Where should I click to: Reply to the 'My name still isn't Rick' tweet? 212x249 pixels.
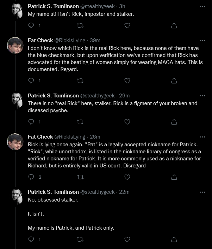click(31, 25)
